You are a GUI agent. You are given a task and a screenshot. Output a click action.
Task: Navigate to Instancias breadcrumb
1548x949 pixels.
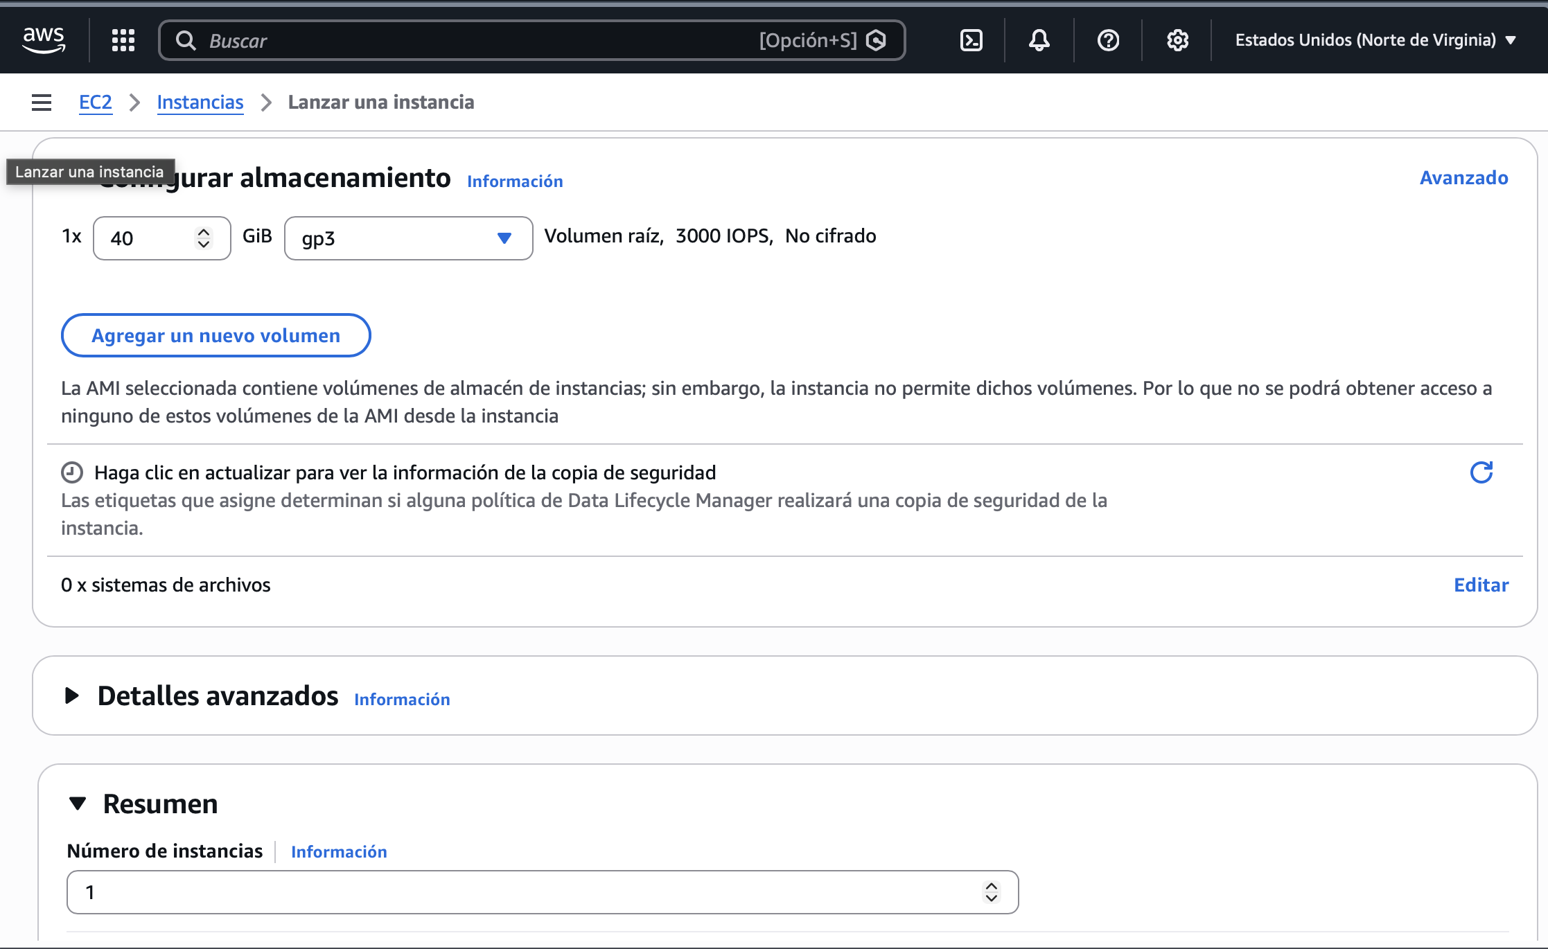tap(200, 103)
